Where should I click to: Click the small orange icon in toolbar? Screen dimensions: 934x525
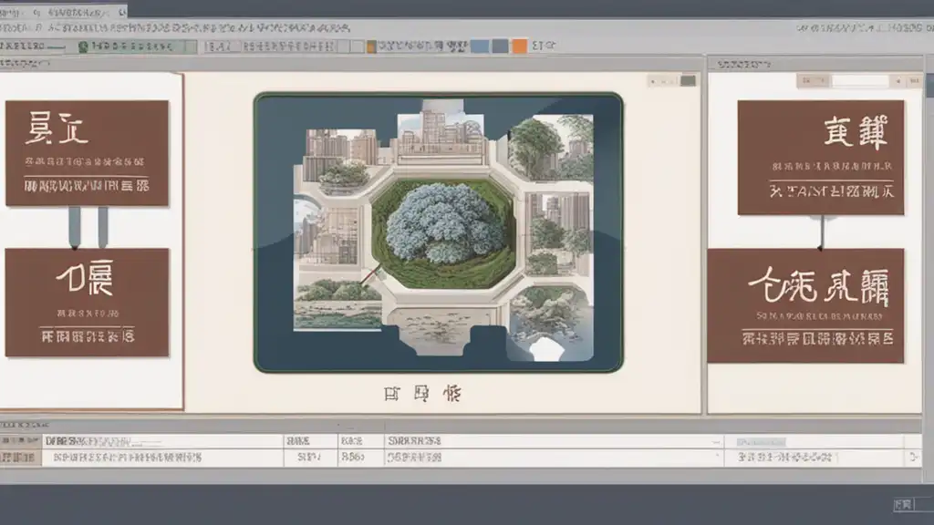click(x=371, y=46)
